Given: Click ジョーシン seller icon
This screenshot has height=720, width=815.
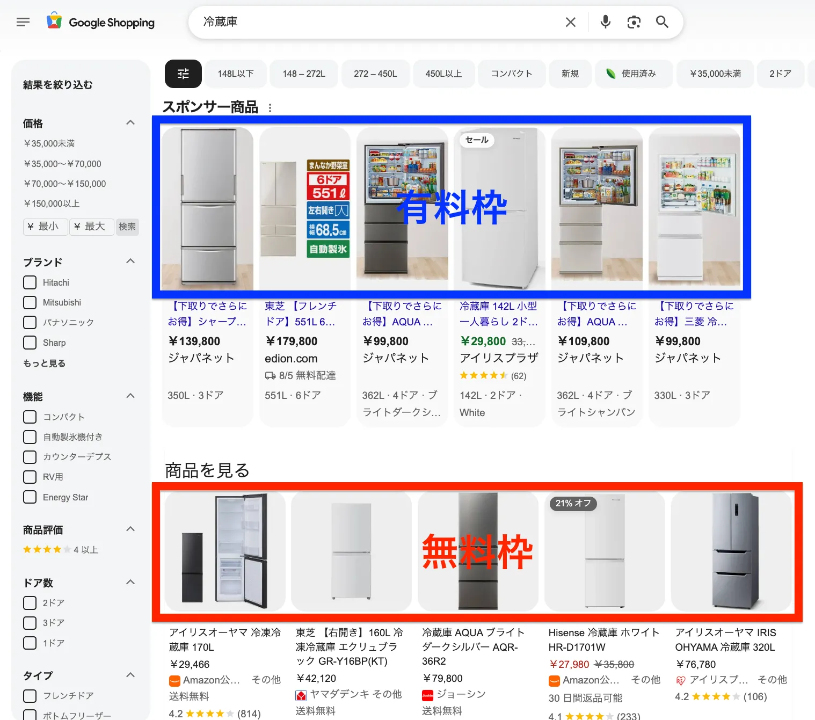Looking at the screenshot, I should tap(428, 695).
